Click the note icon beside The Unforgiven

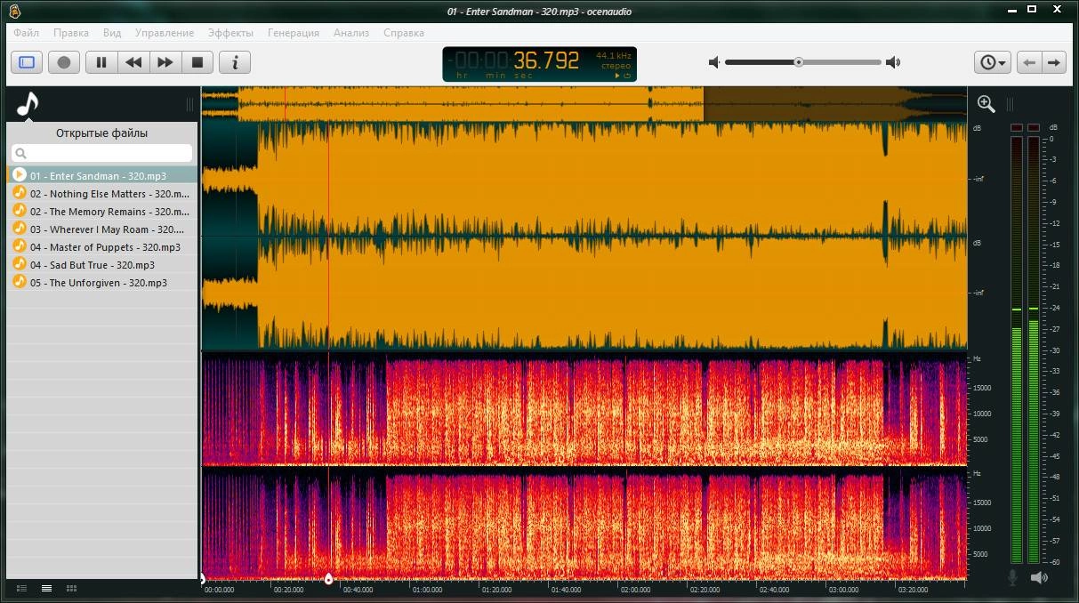pyautogui.click(x=19, y=282)
